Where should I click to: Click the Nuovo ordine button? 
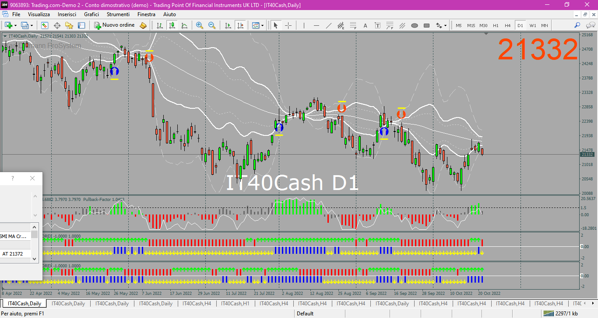click(x=115, y=25)
